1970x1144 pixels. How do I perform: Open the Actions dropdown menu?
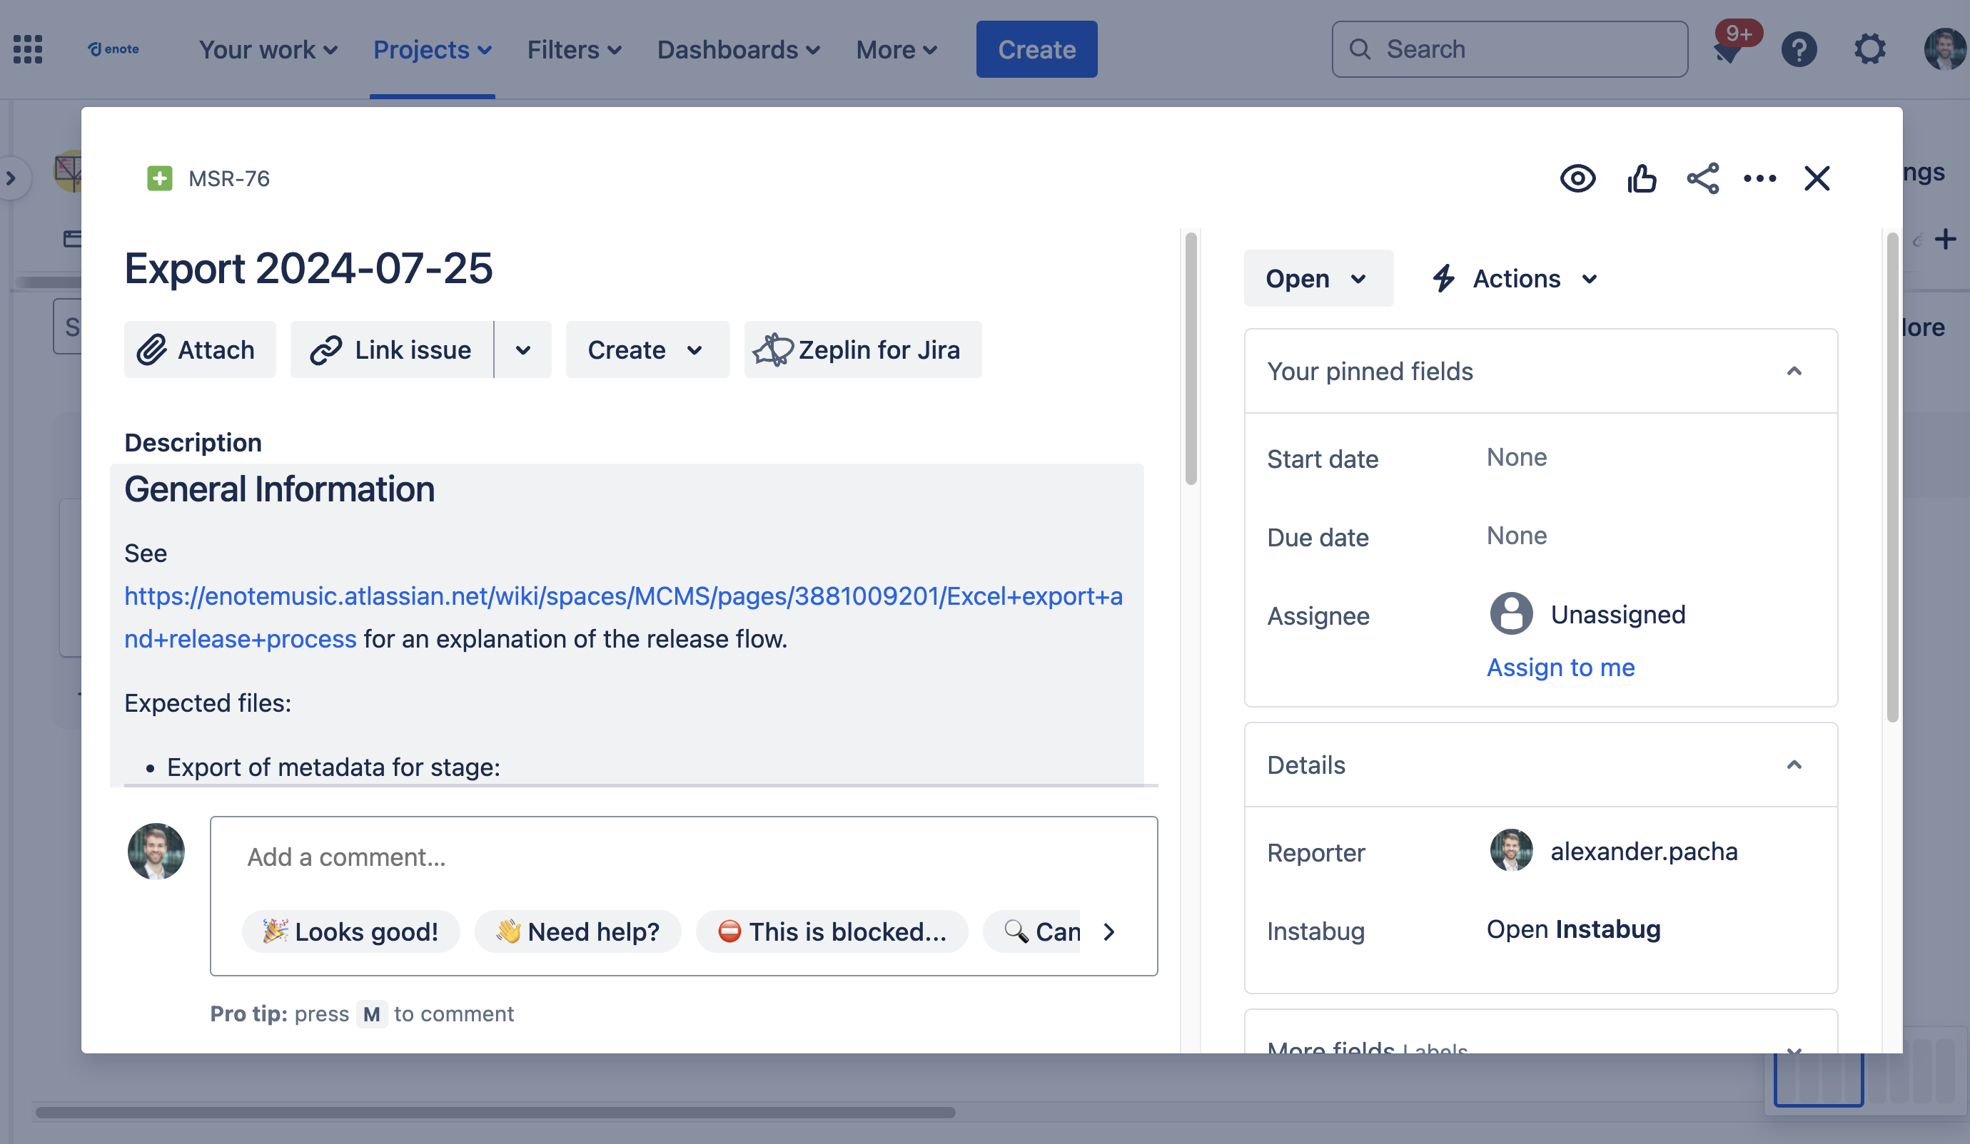[1516, 279]
